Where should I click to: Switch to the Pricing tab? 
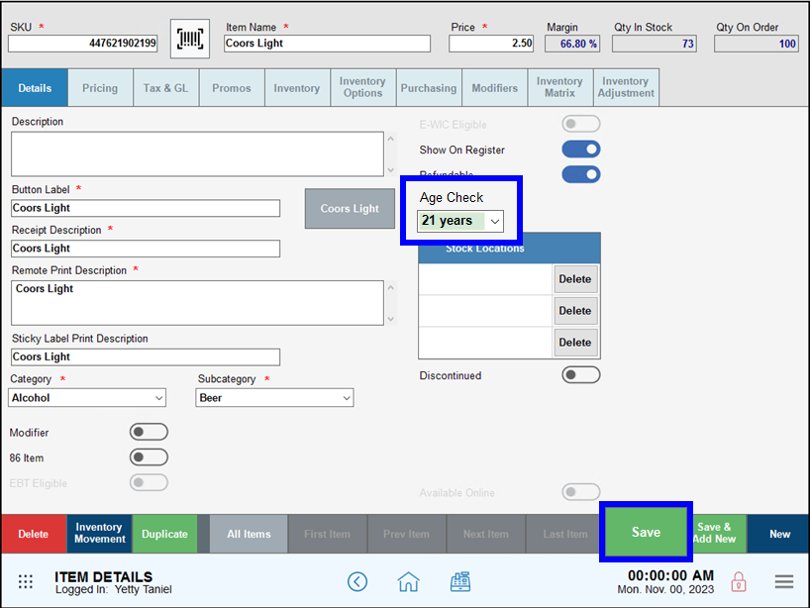point(100,88)
